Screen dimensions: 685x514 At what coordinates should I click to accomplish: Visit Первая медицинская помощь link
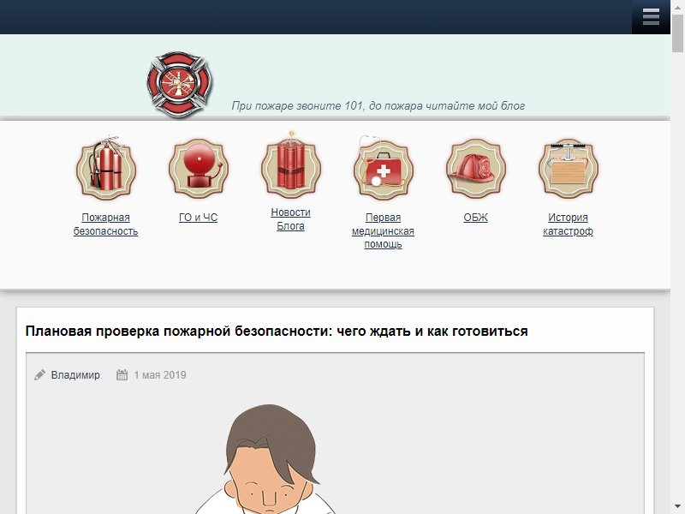[x=383, y=230]
